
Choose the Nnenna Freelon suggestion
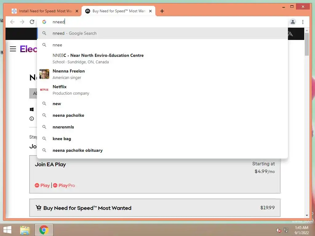(x=162, y=74)
